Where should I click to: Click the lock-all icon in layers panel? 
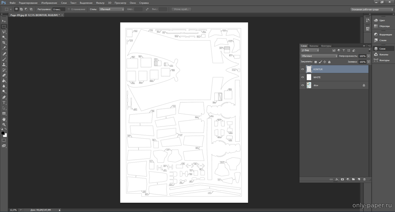tap(329, 62)
